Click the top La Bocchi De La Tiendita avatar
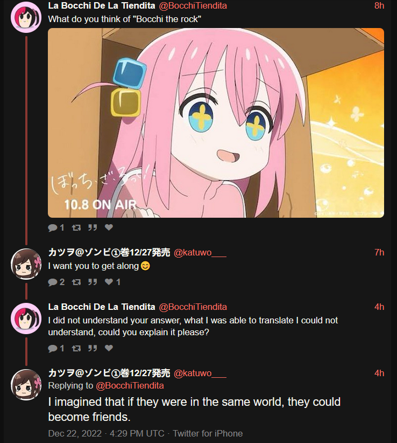 (26, 17)
